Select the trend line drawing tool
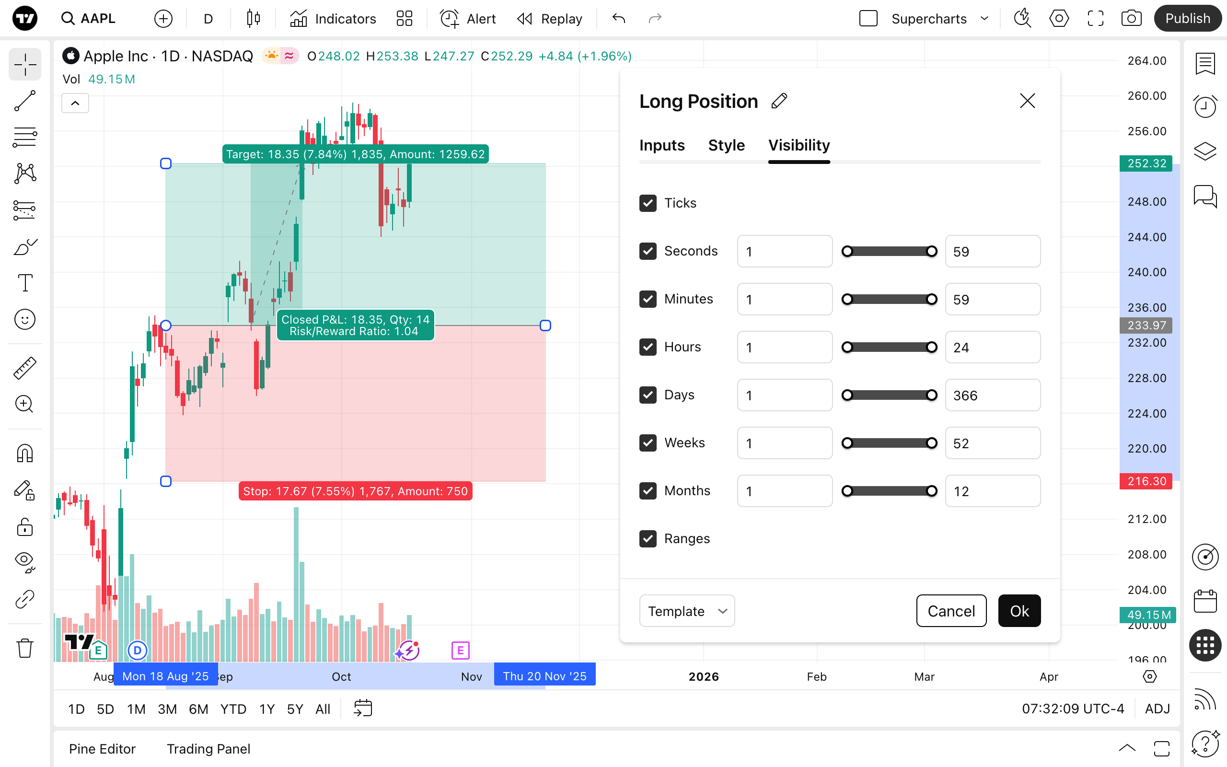The width and height of the screenshot is (1227, 767). tap(24, 101)
